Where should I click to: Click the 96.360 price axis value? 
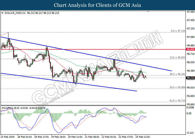191,71
